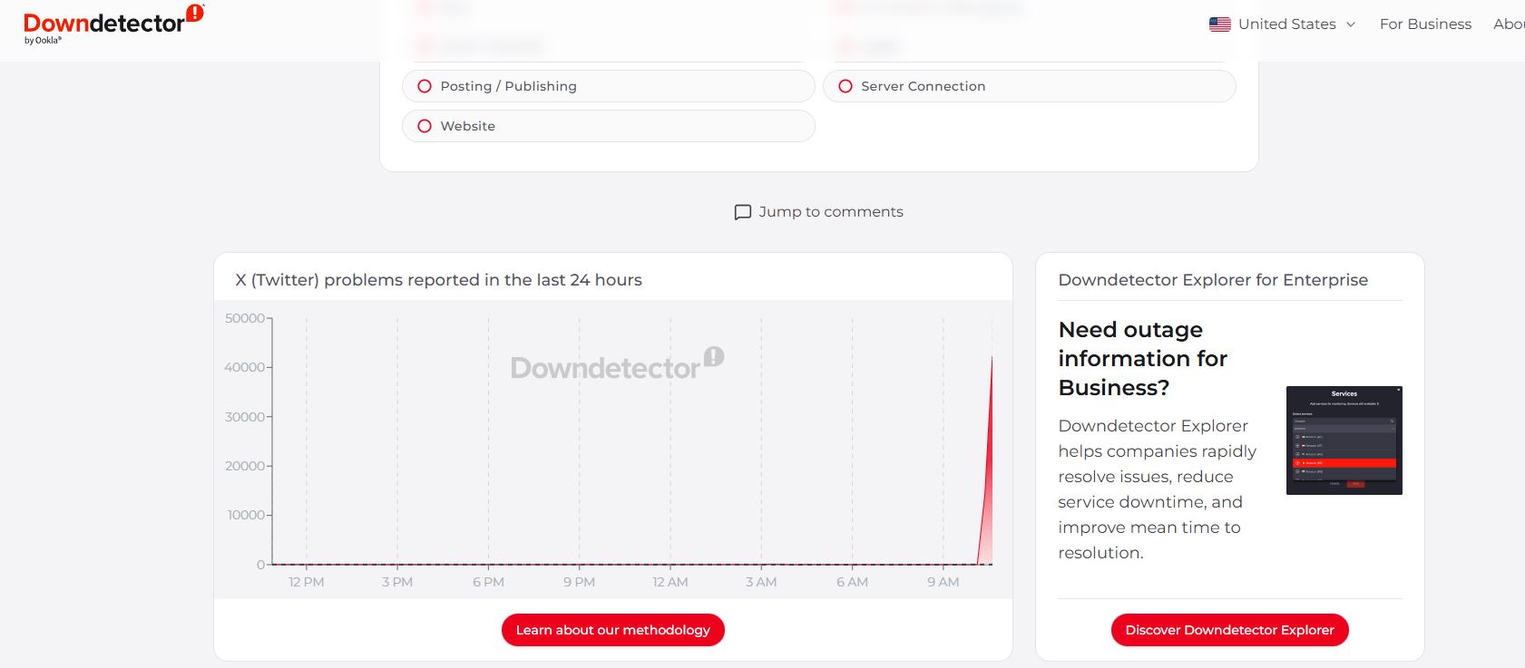Image resolution: width=1525 pixels, height=668 pixels.
Task: Open the About menu item
Action: 1508,24
